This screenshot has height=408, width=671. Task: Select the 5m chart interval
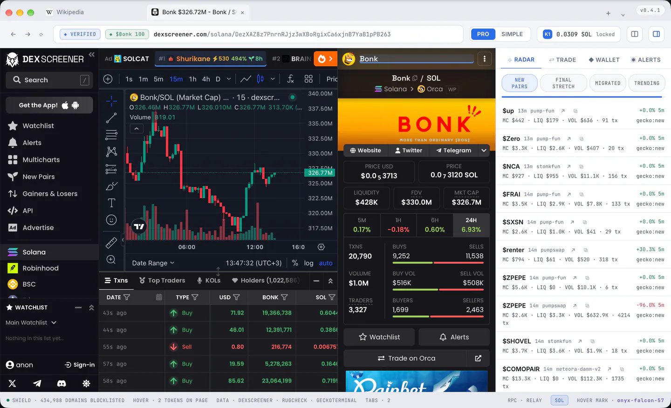(158, 79)
